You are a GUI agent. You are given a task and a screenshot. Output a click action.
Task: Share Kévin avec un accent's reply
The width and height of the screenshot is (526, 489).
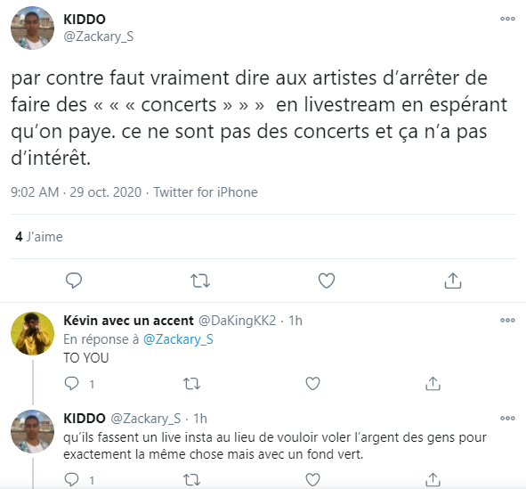click(433, 384)
